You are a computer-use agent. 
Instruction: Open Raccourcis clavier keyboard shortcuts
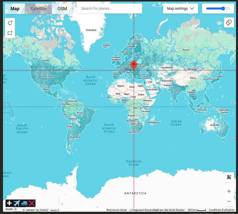coord(116,210)
